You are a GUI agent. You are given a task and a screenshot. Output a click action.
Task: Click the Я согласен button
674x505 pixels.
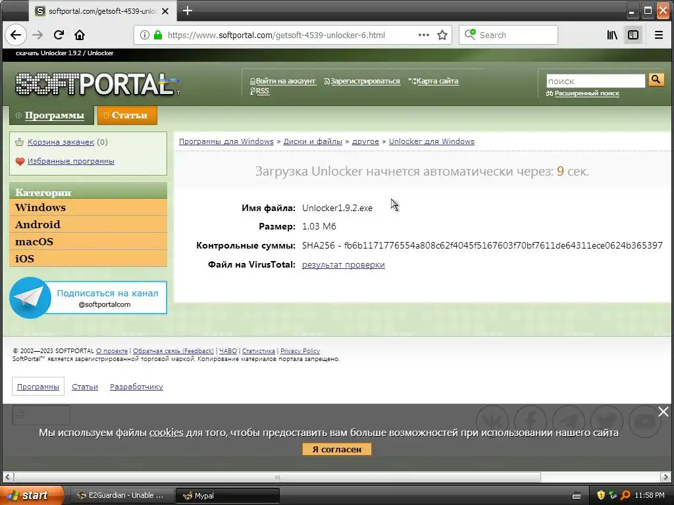coord(336,449)
